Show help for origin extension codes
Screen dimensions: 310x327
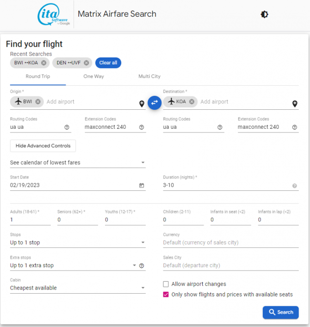click(x=142, y=127)
